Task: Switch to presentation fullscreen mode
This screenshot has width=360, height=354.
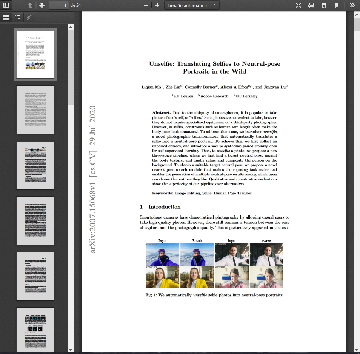Action: [x=298, y=5]
